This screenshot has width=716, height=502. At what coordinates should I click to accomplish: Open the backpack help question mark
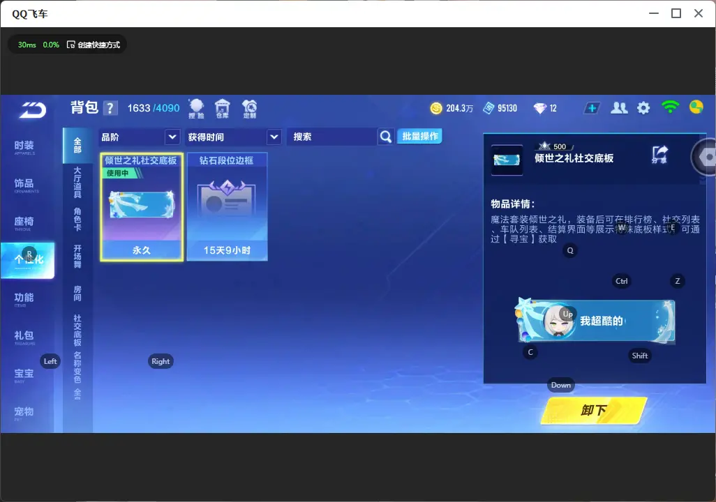110,109
